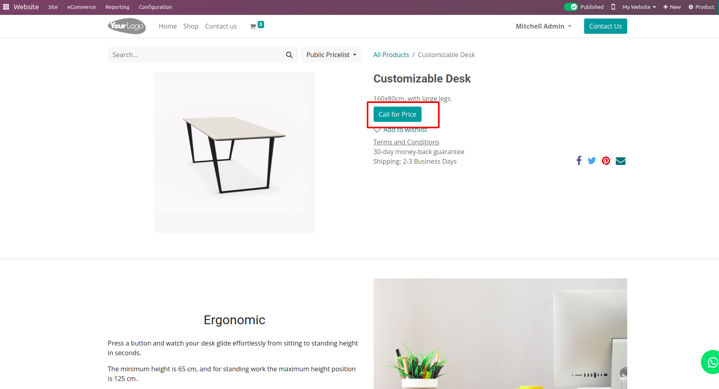This screenshot has width=719, height=389.
Task: Share product on Twitter
Action: 591,161
